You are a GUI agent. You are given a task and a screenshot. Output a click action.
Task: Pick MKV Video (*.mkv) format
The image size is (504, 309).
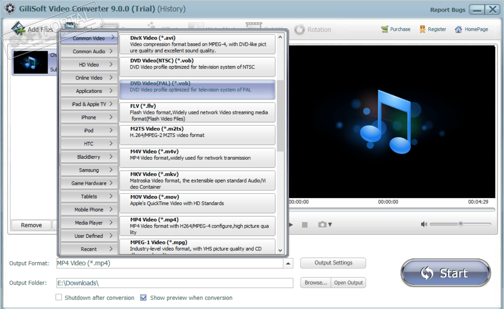coord(197,180)
